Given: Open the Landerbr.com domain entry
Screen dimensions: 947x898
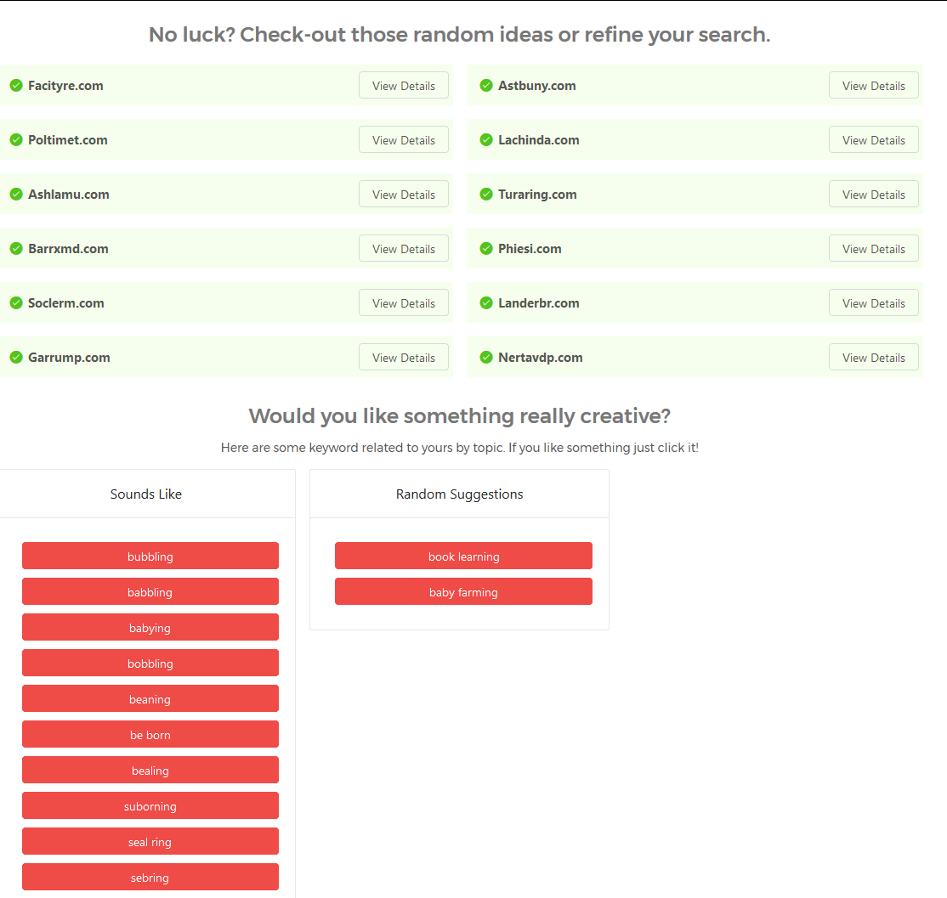Looking at the screenshot, I should [x=539, y=302].
